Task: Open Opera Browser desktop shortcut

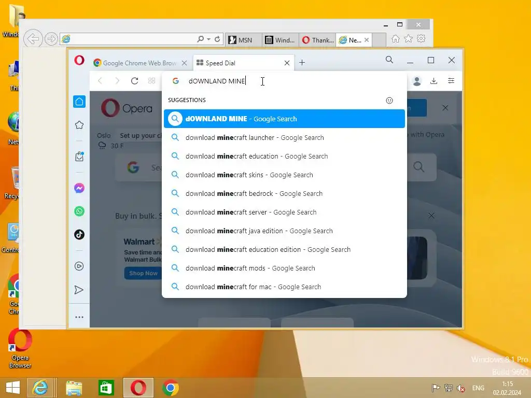Action: [20, 349]
